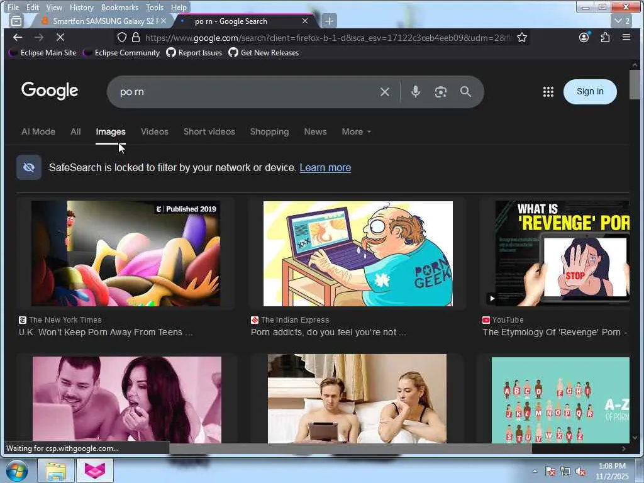Open the Firefox hamburger application menu
This screenshot has width=644, height=483.
(x=626, y=37)
